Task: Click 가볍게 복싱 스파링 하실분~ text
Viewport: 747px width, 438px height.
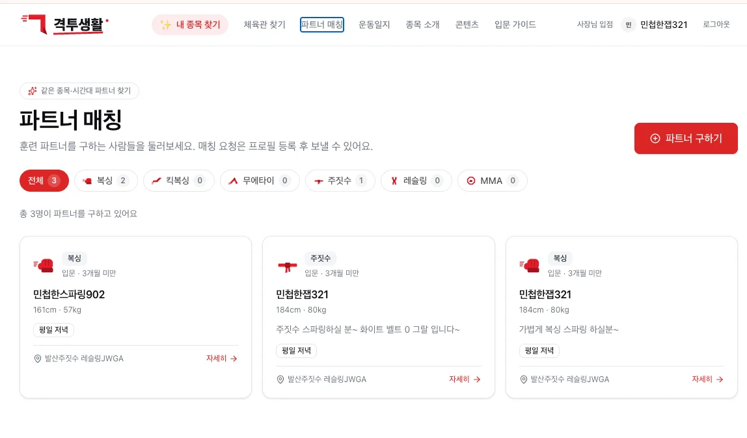Action: (569, 329)
